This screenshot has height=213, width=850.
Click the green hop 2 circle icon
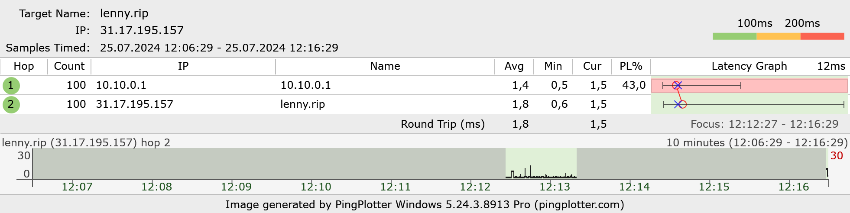pos(11,104)
